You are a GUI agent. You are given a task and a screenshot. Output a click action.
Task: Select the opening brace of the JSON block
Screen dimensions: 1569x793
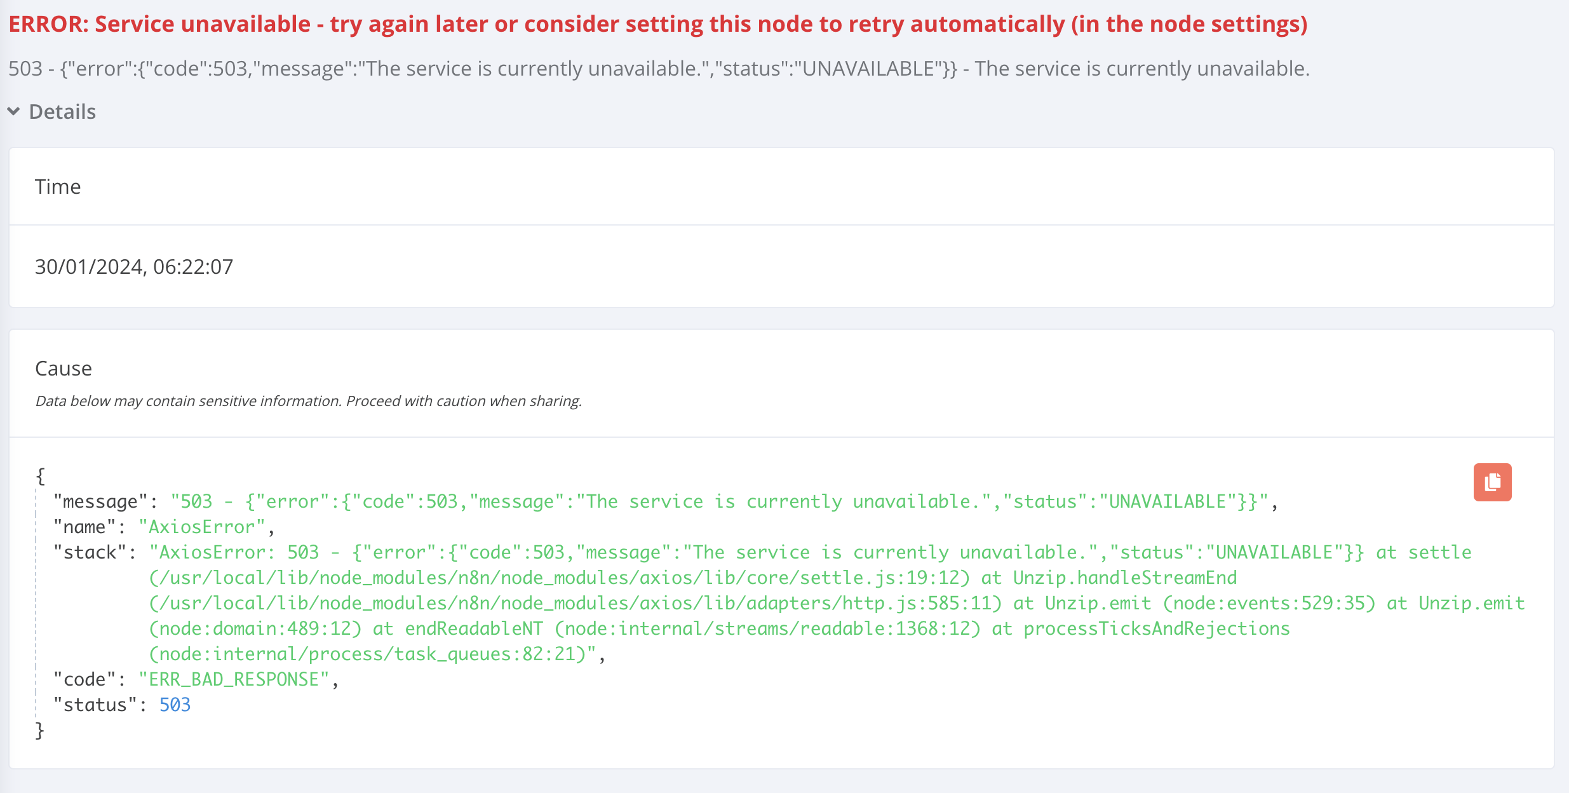tap(39, 475)
